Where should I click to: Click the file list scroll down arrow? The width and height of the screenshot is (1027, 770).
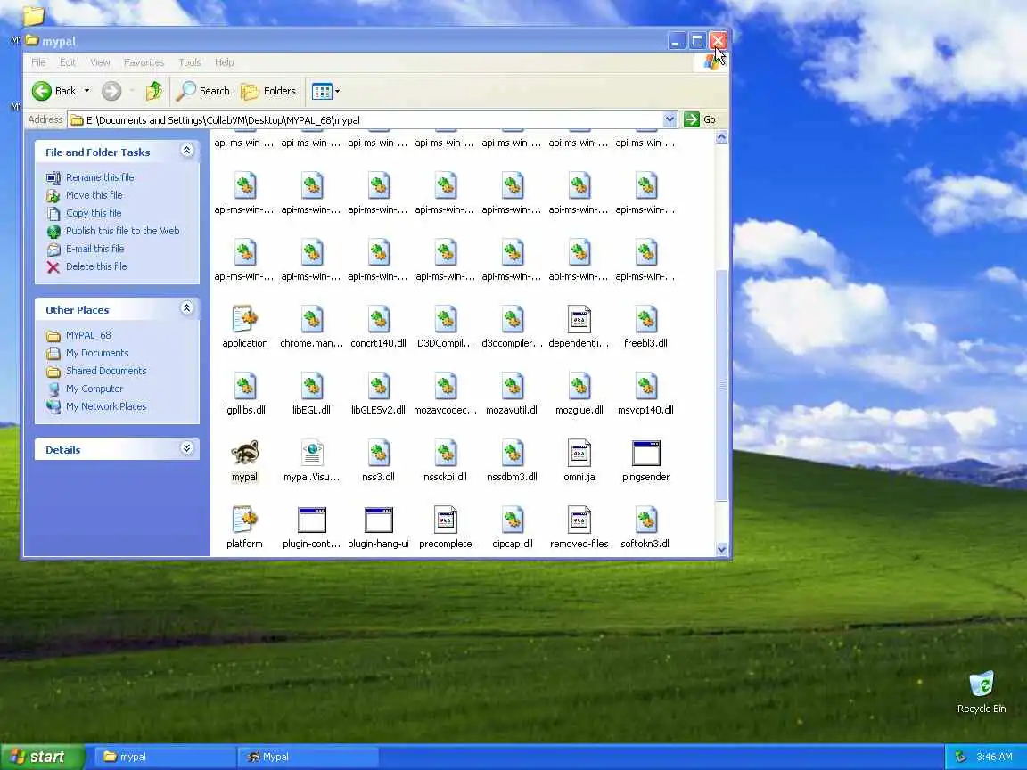pos(722,549)
